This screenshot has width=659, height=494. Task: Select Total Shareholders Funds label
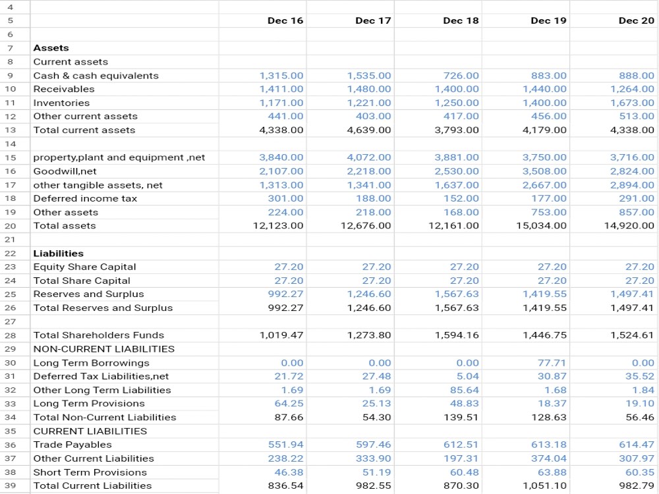coord(99,336)
